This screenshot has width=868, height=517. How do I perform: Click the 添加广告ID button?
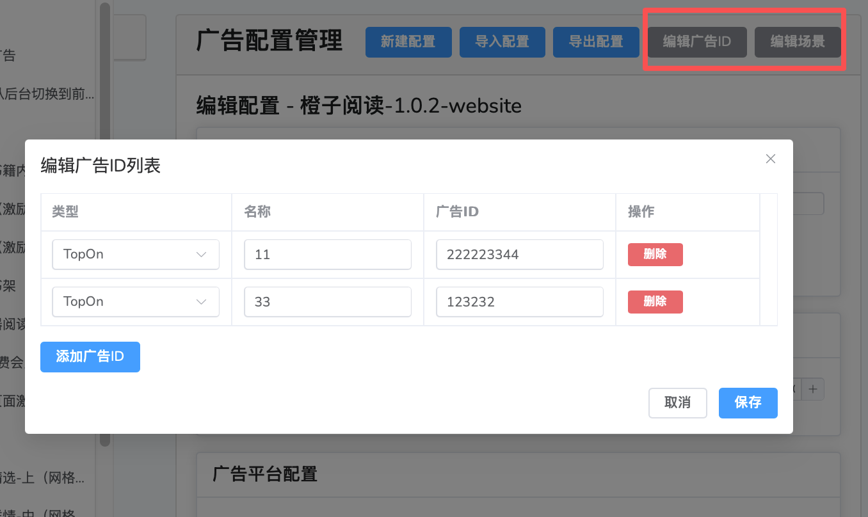coord(90,357)
